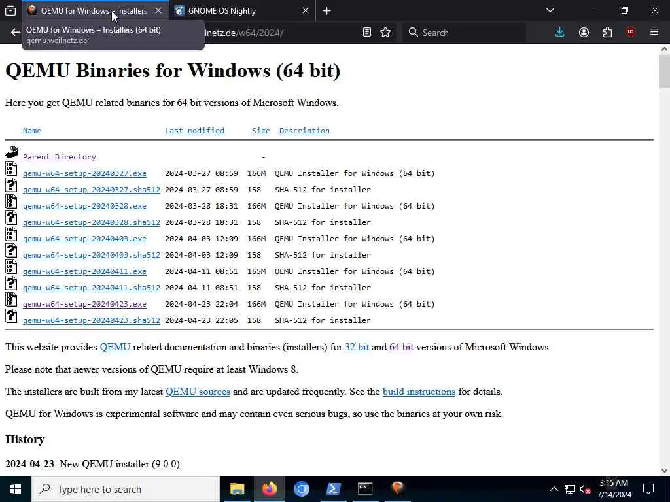Switch to the GNOME OS Nightly tab
670x502 pixels.
(242, 11)
